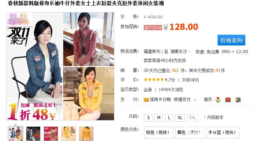Choose the 牛仔蓝（现货） color option

pyautogui.click(x=223, y=132)
